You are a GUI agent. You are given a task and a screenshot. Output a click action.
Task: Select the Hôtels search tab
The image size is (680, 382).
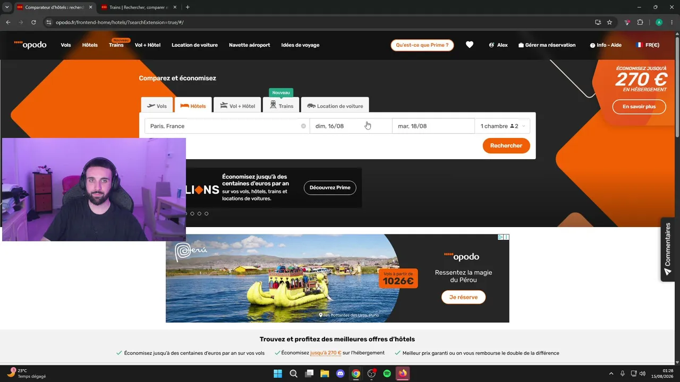coord(193,106)
